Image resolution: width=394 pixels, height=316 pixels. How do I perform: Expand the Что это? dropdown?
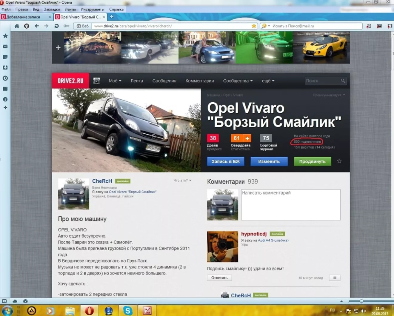[x=183, y=180]
